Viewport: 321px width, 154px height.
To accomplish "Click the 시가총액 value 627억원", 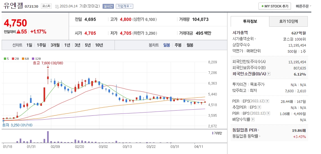I will tap(299, 33).
